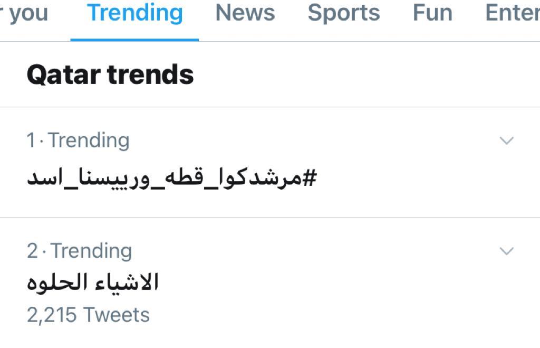Open the الاشياء الحلوه trend
540x348 pixels.
[93, 283]
